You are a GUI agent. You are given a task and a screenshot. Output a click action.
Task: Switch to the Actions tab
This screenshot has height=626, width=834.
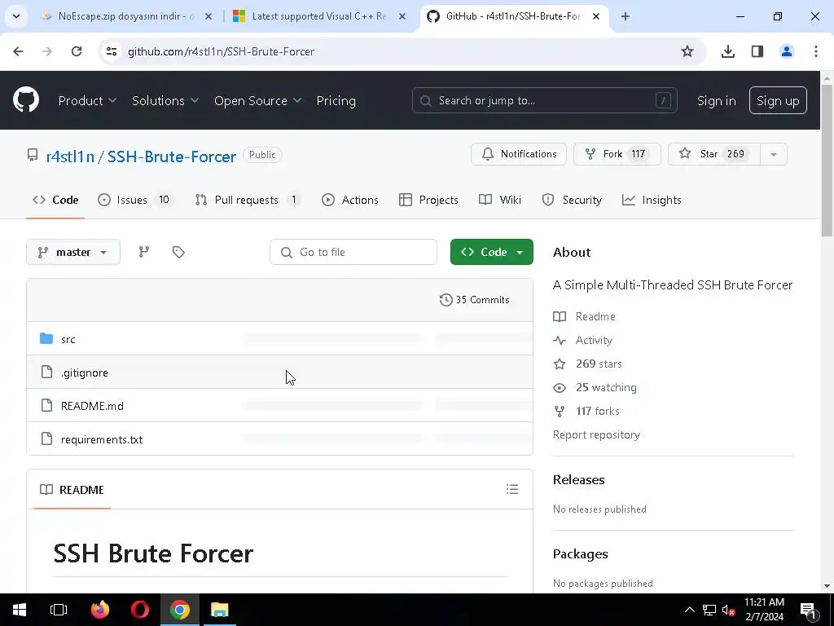click(350, 201)
